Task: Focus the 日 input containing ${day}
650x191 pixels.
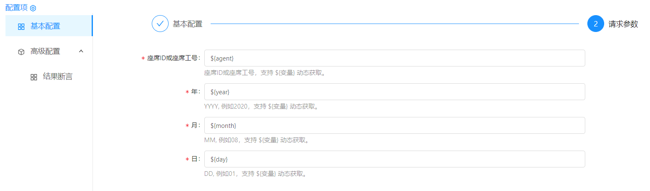Action: tap(394, 159)
